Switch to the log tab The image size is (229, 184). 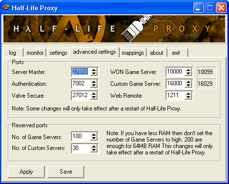(x=13, y=53)
